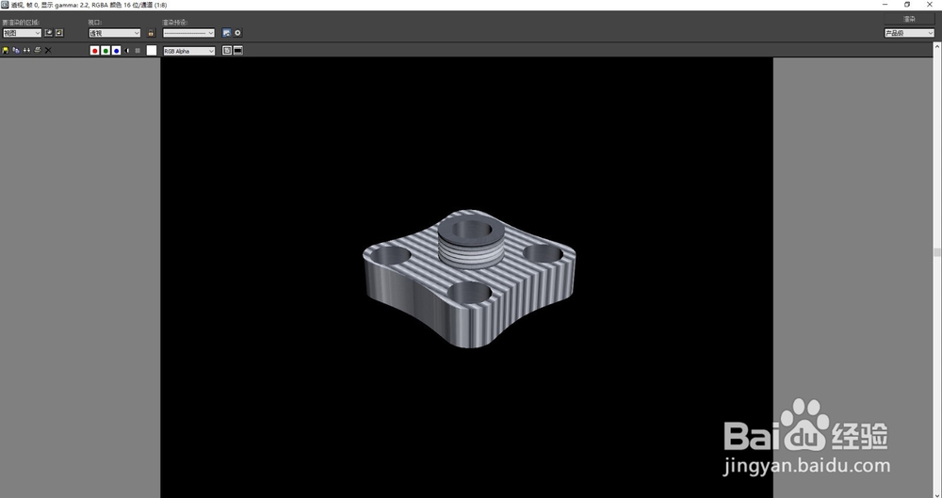The height and width of the screenshot is (498, 942).
Task: Toggle the red channel display
Action: tap(94, 51)
